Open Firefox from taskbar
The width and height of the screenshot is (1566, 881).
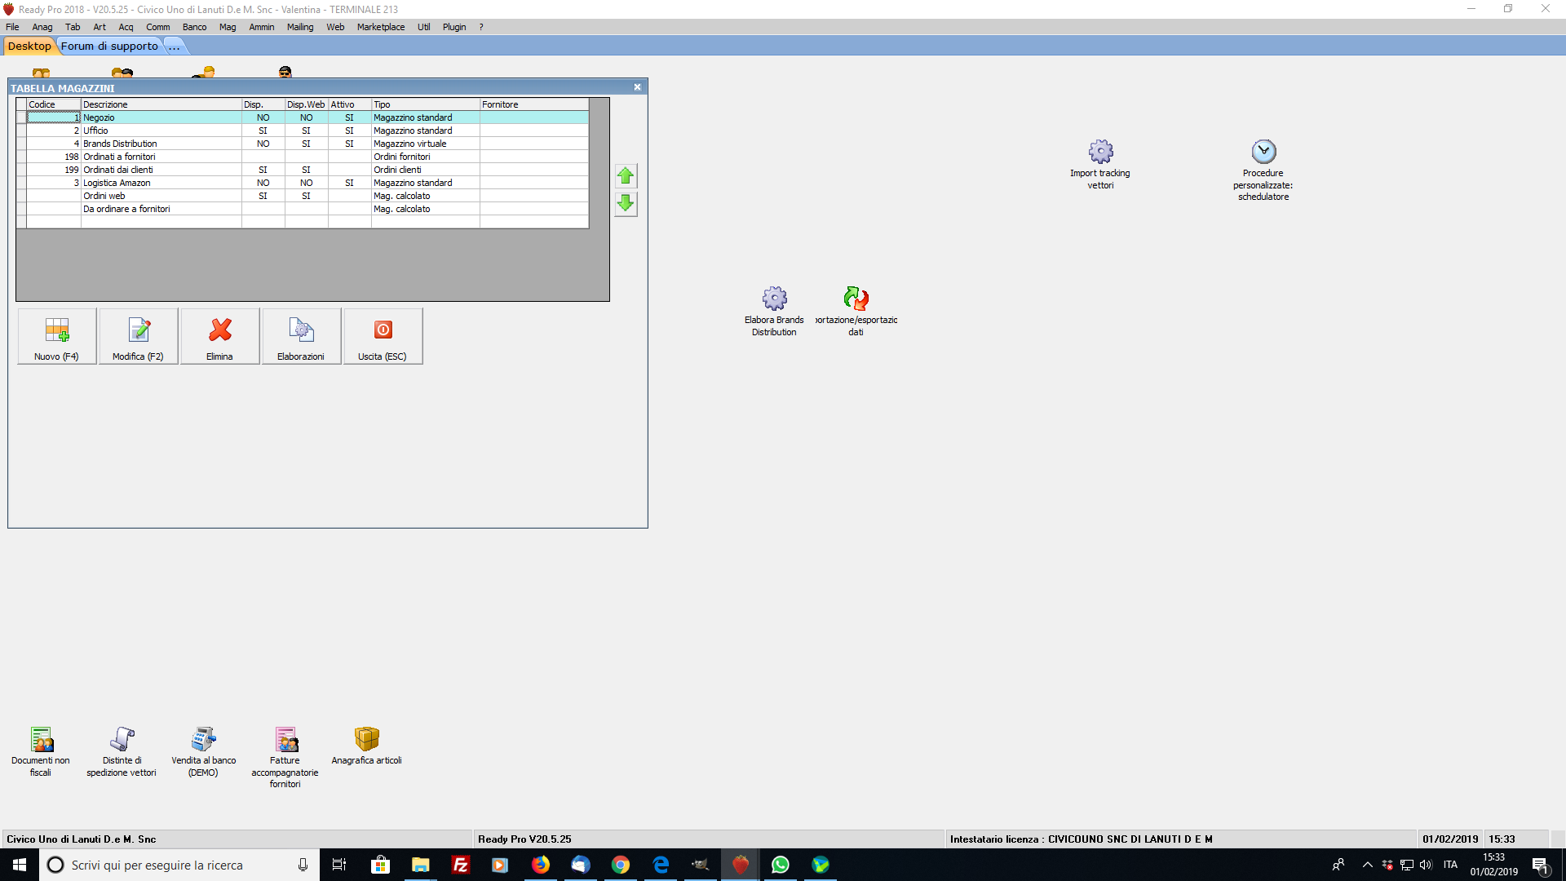(540, 865)
